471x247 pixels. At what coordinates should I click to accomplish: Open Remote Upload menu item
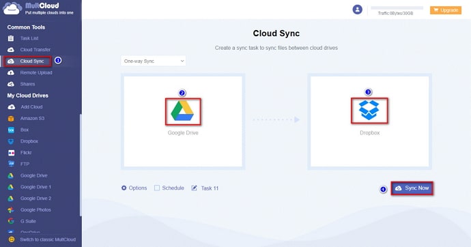[36, 72]
